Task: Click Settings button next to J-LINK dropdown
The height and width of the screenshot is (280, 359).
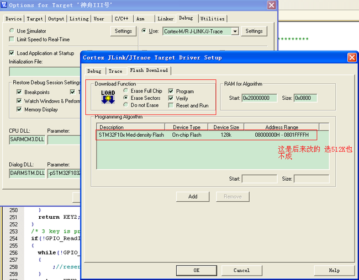Action: tap(254, 31)
